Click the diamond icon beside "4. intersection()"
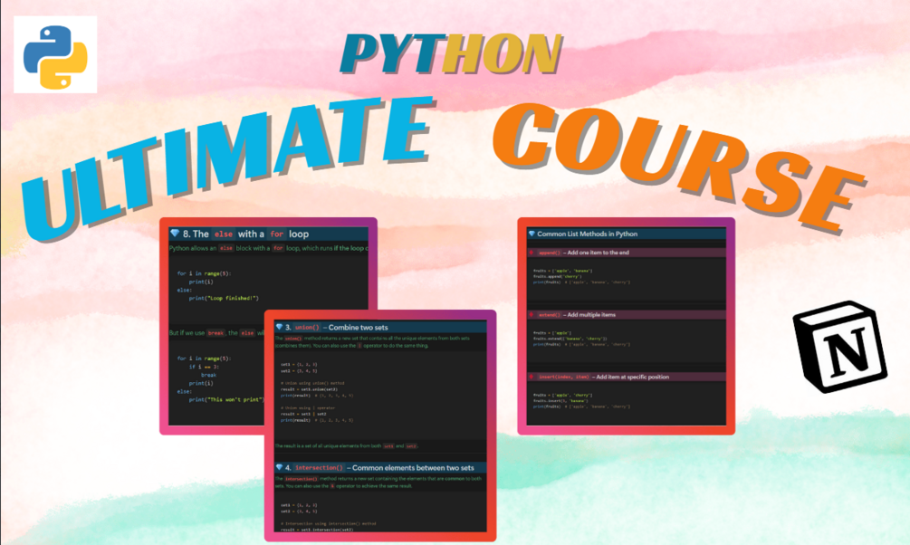This screenshot has width=910, height=545. pyautogui.click(x=279, y=467)
